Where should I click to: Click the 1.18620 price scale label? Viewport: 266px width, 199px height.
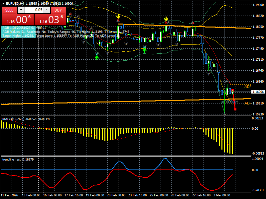(258, 16)
